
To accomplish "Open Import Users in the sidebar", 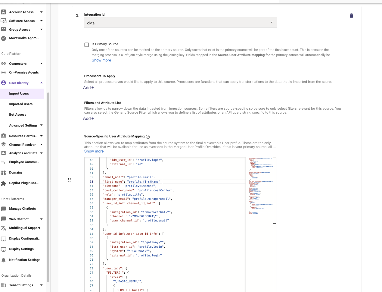I will coord(22,94).
